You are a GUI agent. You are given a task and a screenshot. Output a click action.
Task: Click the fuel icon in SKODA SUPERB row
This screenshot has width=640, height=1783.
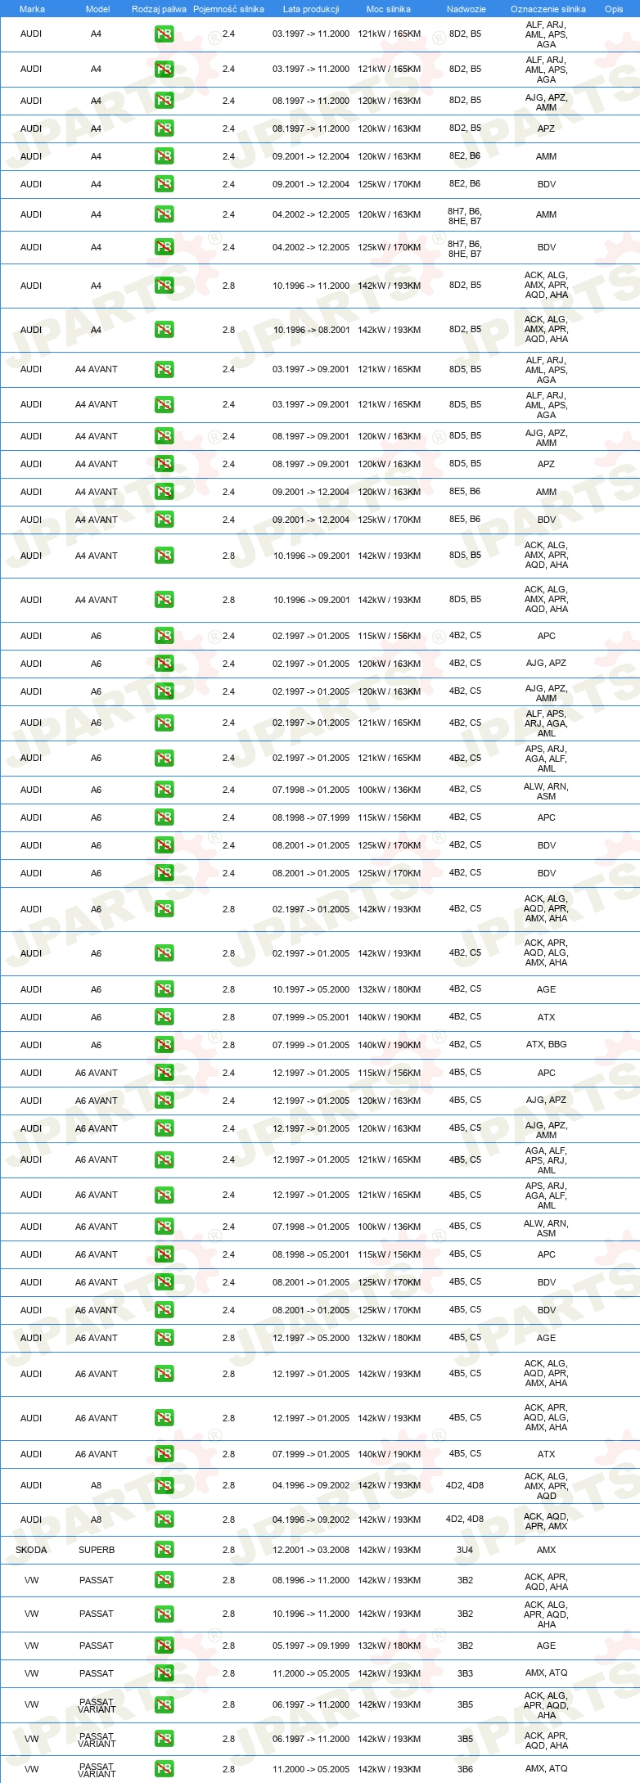click(165, 1549)
